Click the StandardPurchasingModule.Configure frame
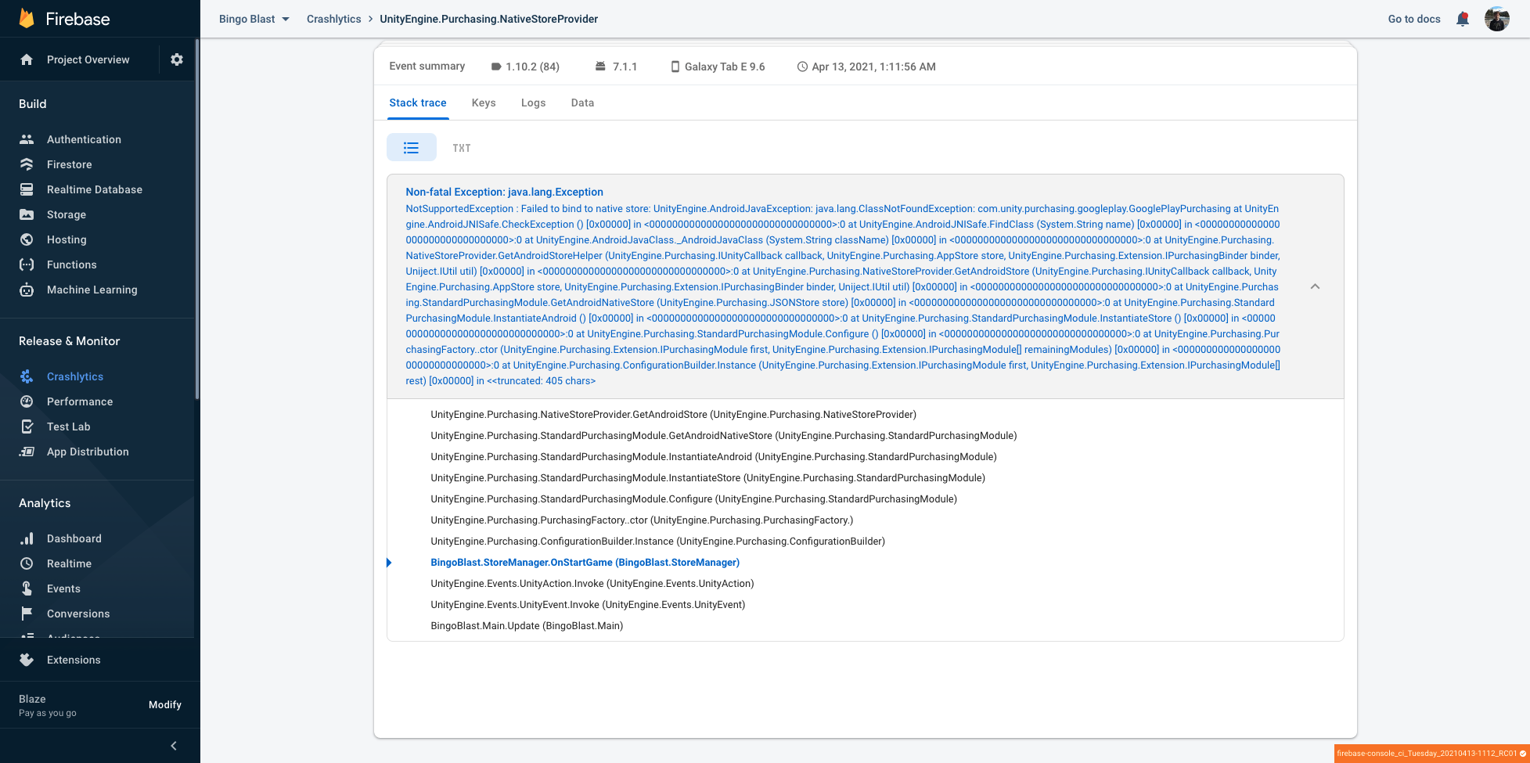Screen dimensions: 1530x763 [x=694, y=499]
